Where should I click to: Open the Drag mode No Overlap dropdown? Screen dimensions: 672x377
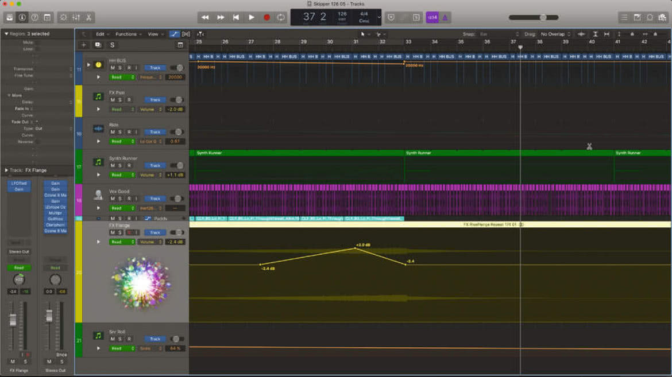click(555, 34)
